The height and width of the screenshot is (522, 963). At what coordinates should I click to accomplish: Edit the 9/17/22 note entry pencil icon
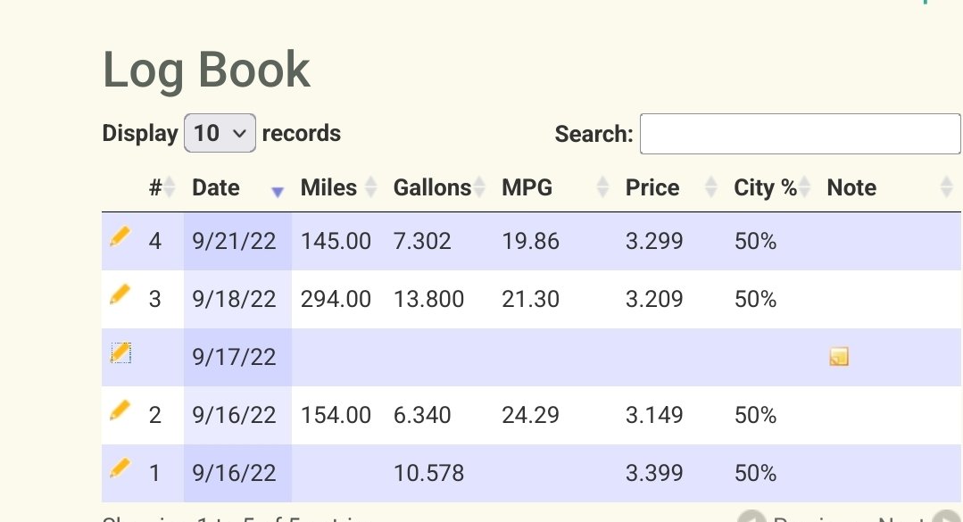pos(121,352)
